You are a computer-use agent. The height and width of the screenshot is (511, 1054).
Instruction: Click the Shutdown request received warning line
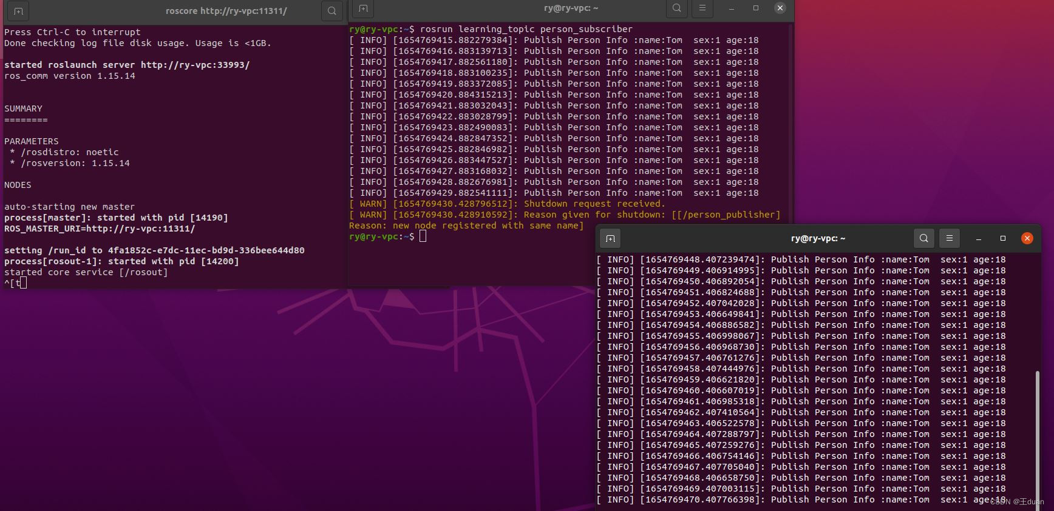click(507, 204)
